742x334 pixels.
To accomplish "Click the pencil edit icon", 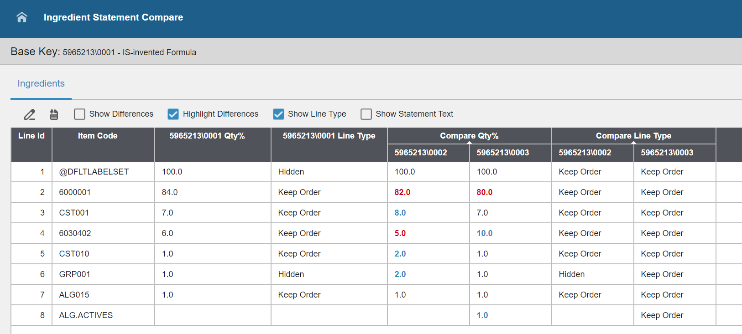I will pyautogui.click(x=30, y=114).
